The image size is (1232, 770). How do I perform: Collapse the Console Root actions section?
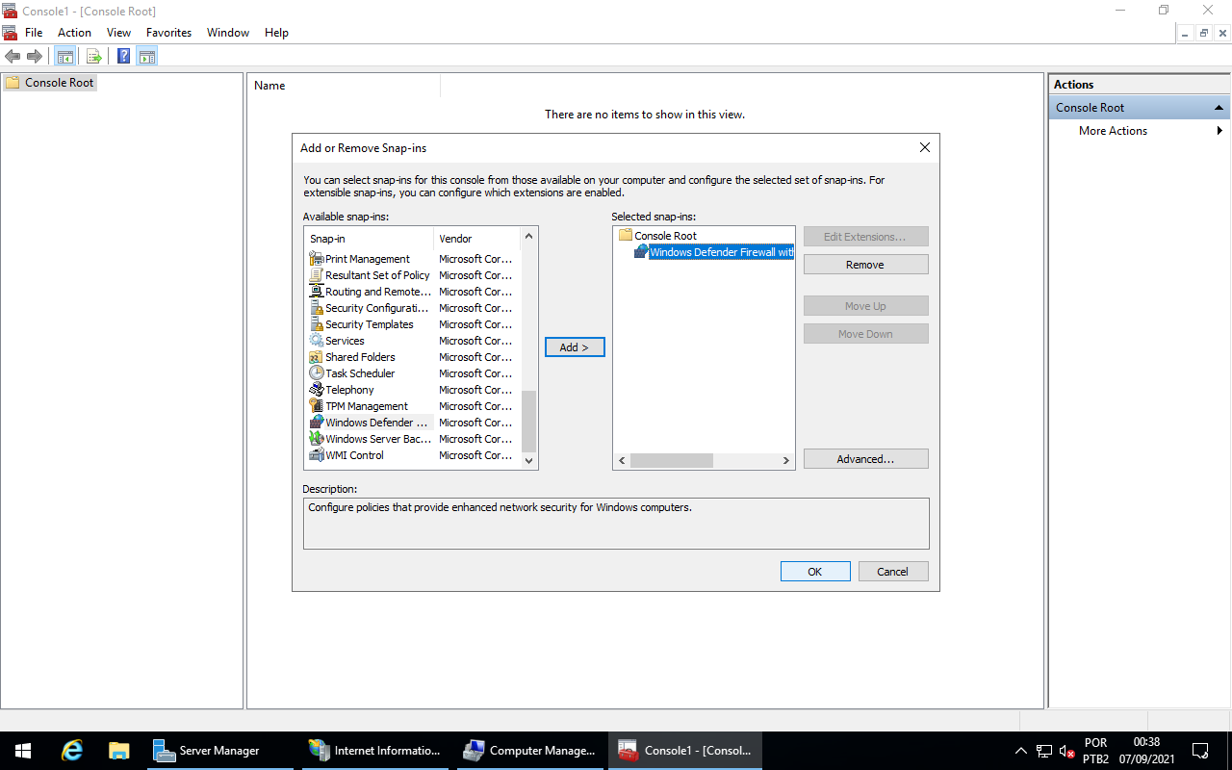pos(1219,108)
